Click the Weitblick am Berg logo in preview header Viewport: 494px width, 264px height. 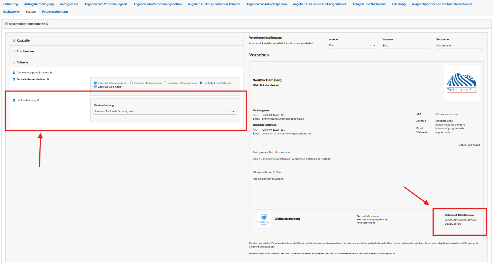click(x=462, y=83)
